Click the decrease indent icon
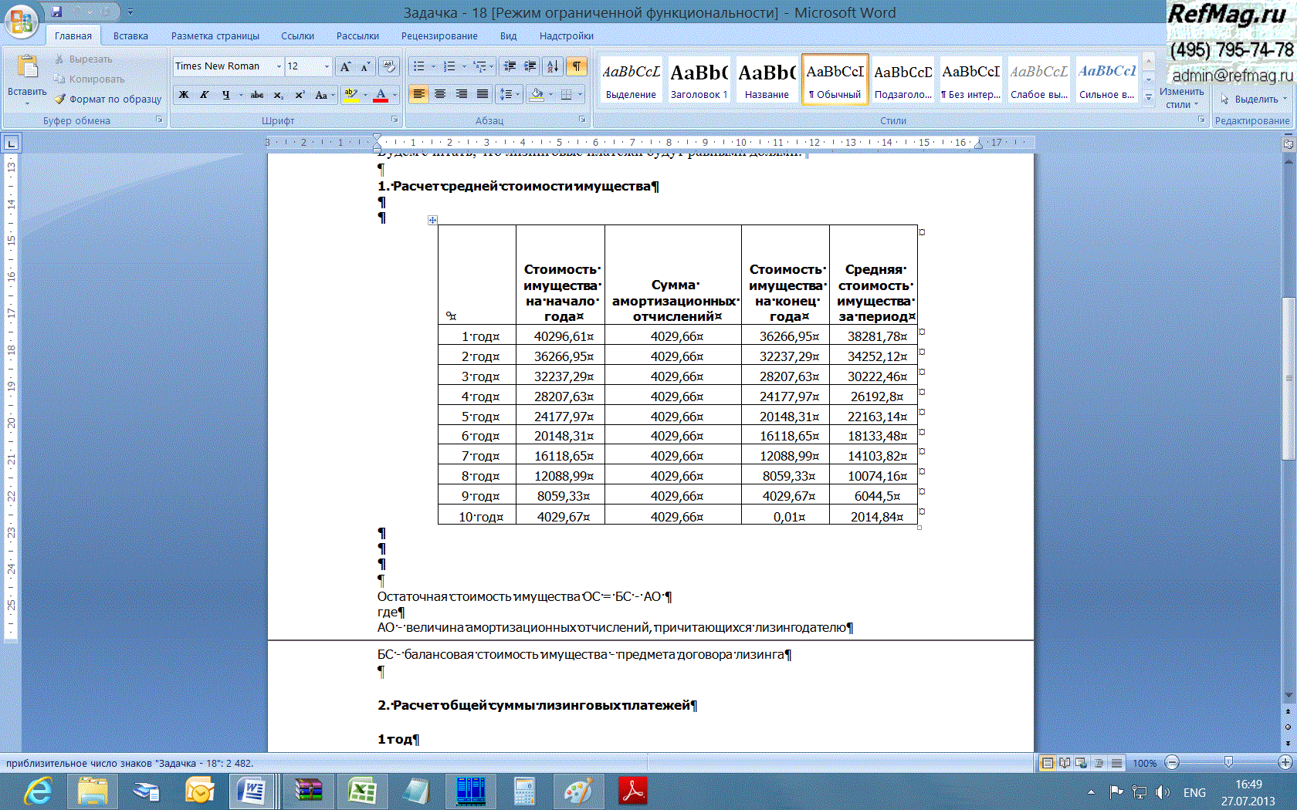 pos(510,66)
